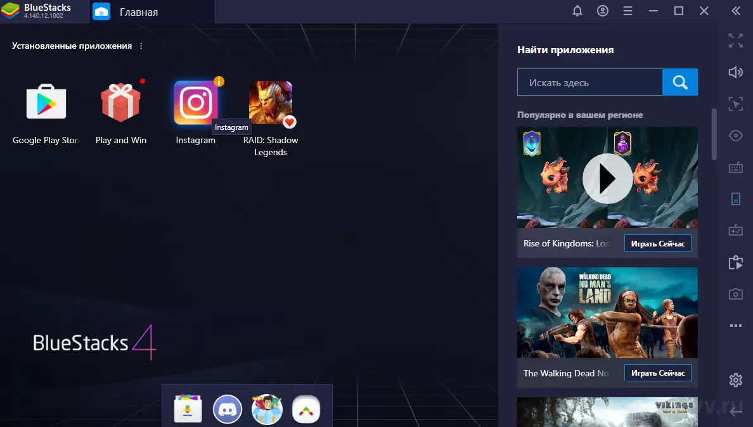Click Играть Сейчас for Rise of Kingdoms
This screenshot has width=753, height=427.
(x=657, y=243)
